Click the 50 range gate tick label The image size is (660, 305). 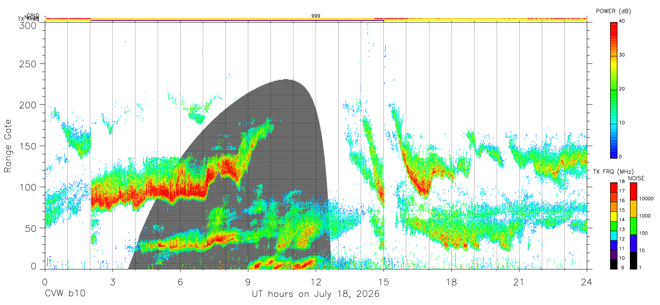32,228
